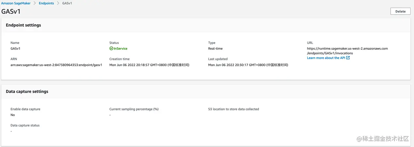Click the endpoint ARN value text
This screenshot has width=414, height=147.
click(x=56, y=65)
